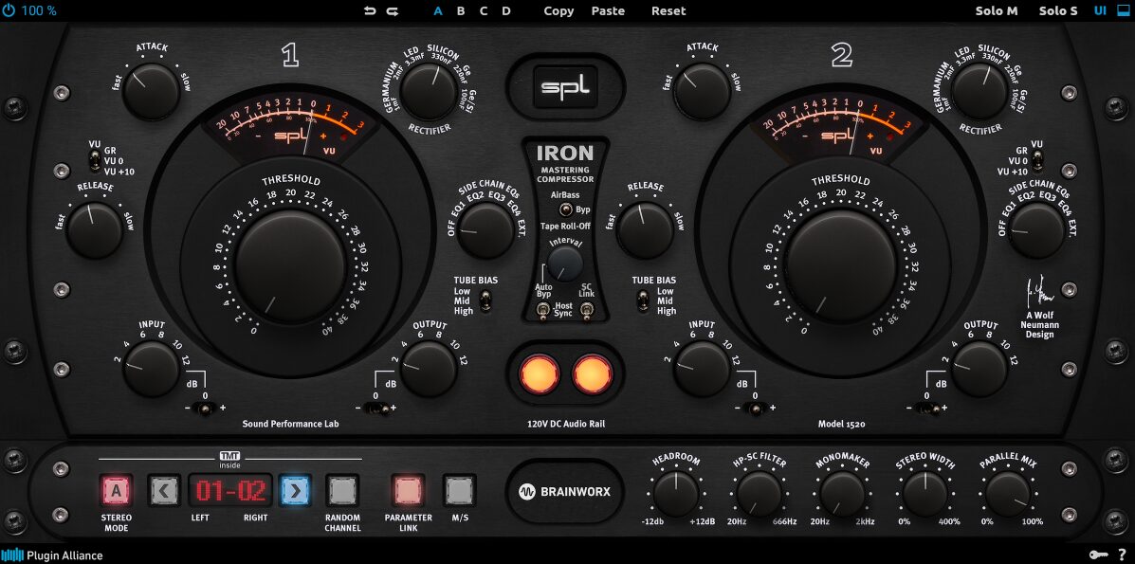1135x564 pixels.
Task: Click channel 1 VU meter
Action: [290, 128]
